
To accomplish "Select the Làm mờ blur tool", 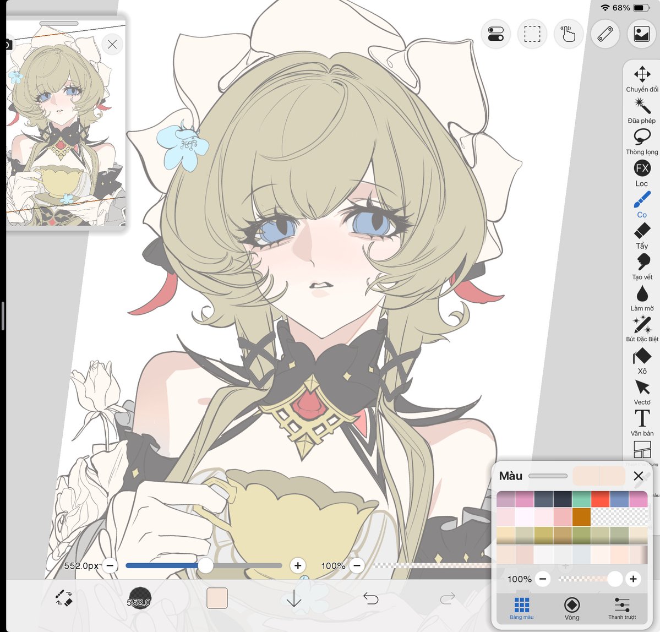I will (x=642, y=298).
